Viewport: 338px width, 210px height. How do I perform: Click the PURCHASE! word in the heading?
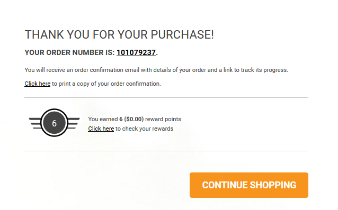click(182, 34)
